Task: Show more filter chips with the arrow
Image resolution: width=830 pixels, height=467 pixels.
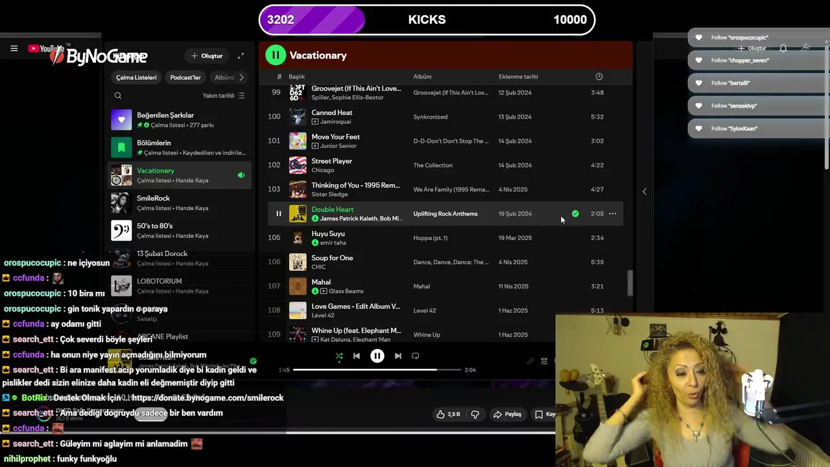Action: pos(241,77)
